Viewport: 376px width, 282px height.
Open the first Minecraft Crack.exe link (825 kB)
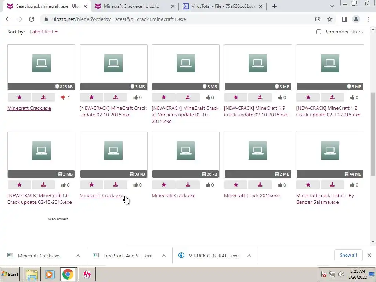(29, 108)
